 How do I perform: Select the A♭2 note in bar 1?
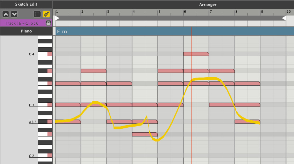[68, 122]
